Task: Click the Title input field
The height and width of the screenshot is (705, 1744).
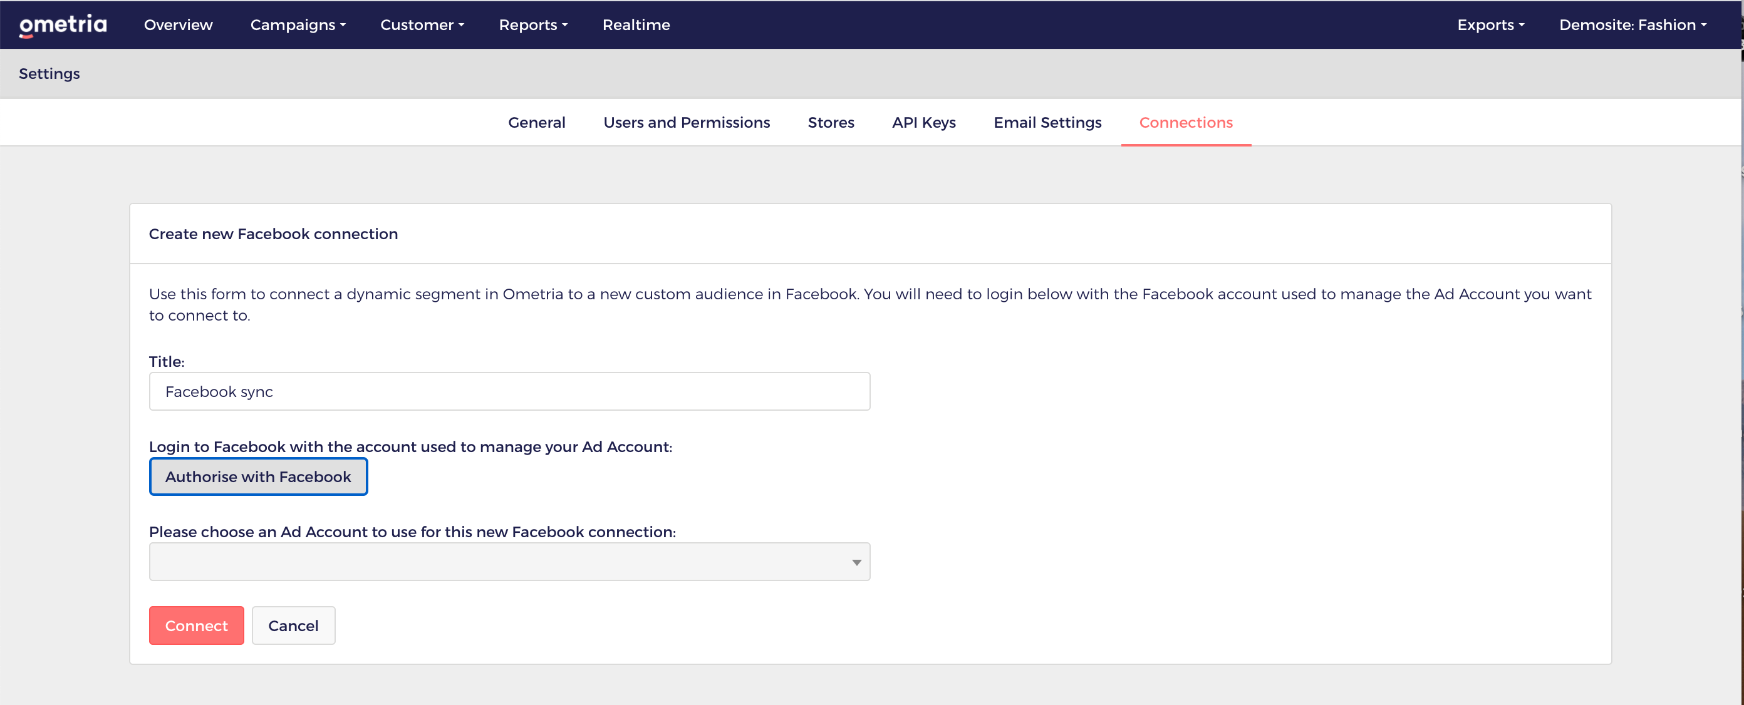Action: 509,391
